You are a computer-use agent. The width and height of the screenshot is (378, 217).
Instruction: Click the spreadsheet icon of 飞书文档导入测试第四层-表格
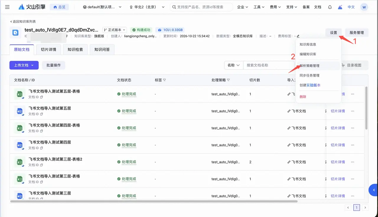[x=19, y=128]
